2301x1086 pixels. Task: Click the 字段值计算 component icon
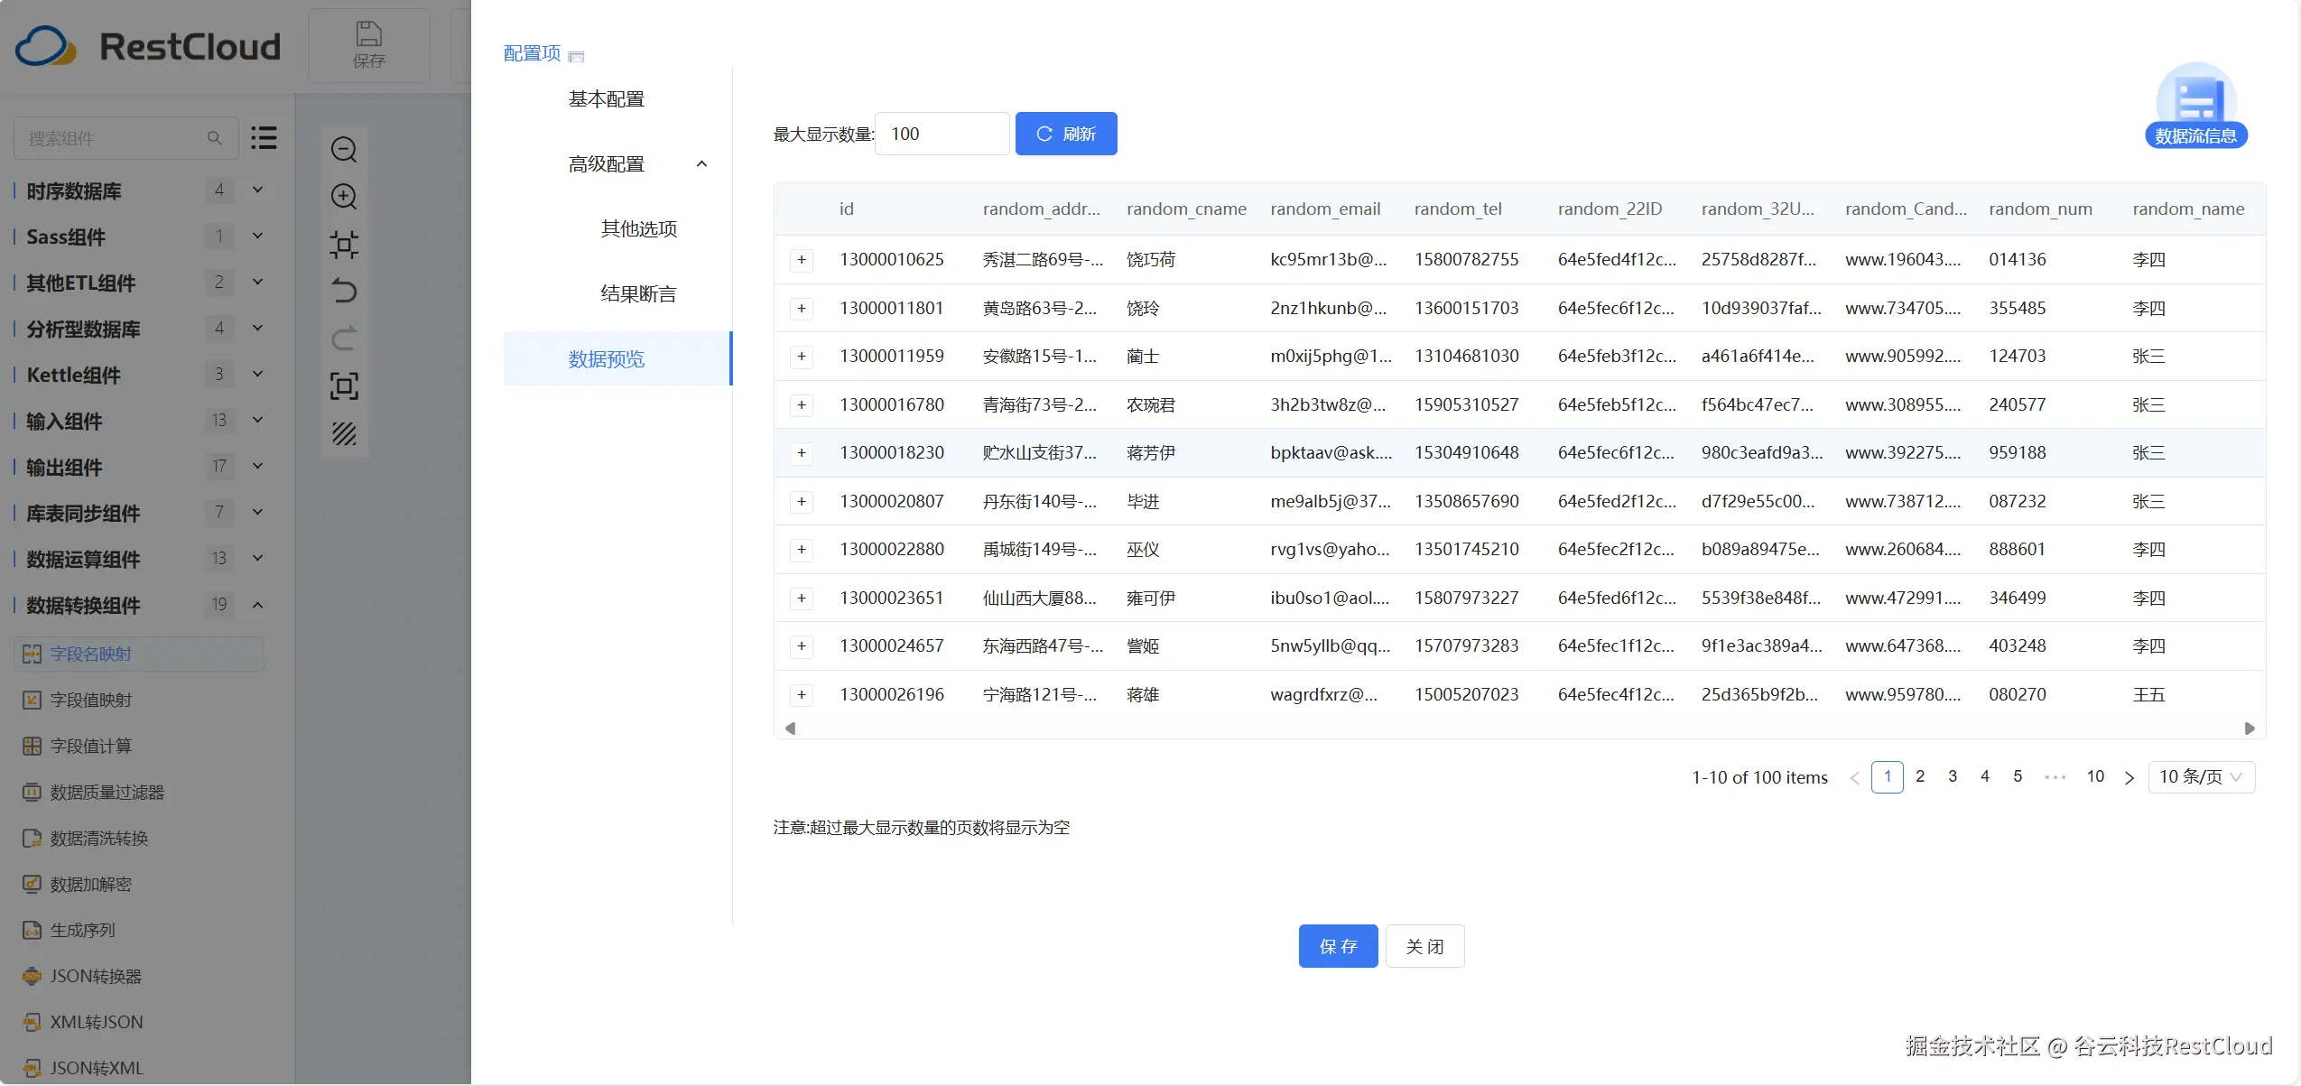coord(32,747)
